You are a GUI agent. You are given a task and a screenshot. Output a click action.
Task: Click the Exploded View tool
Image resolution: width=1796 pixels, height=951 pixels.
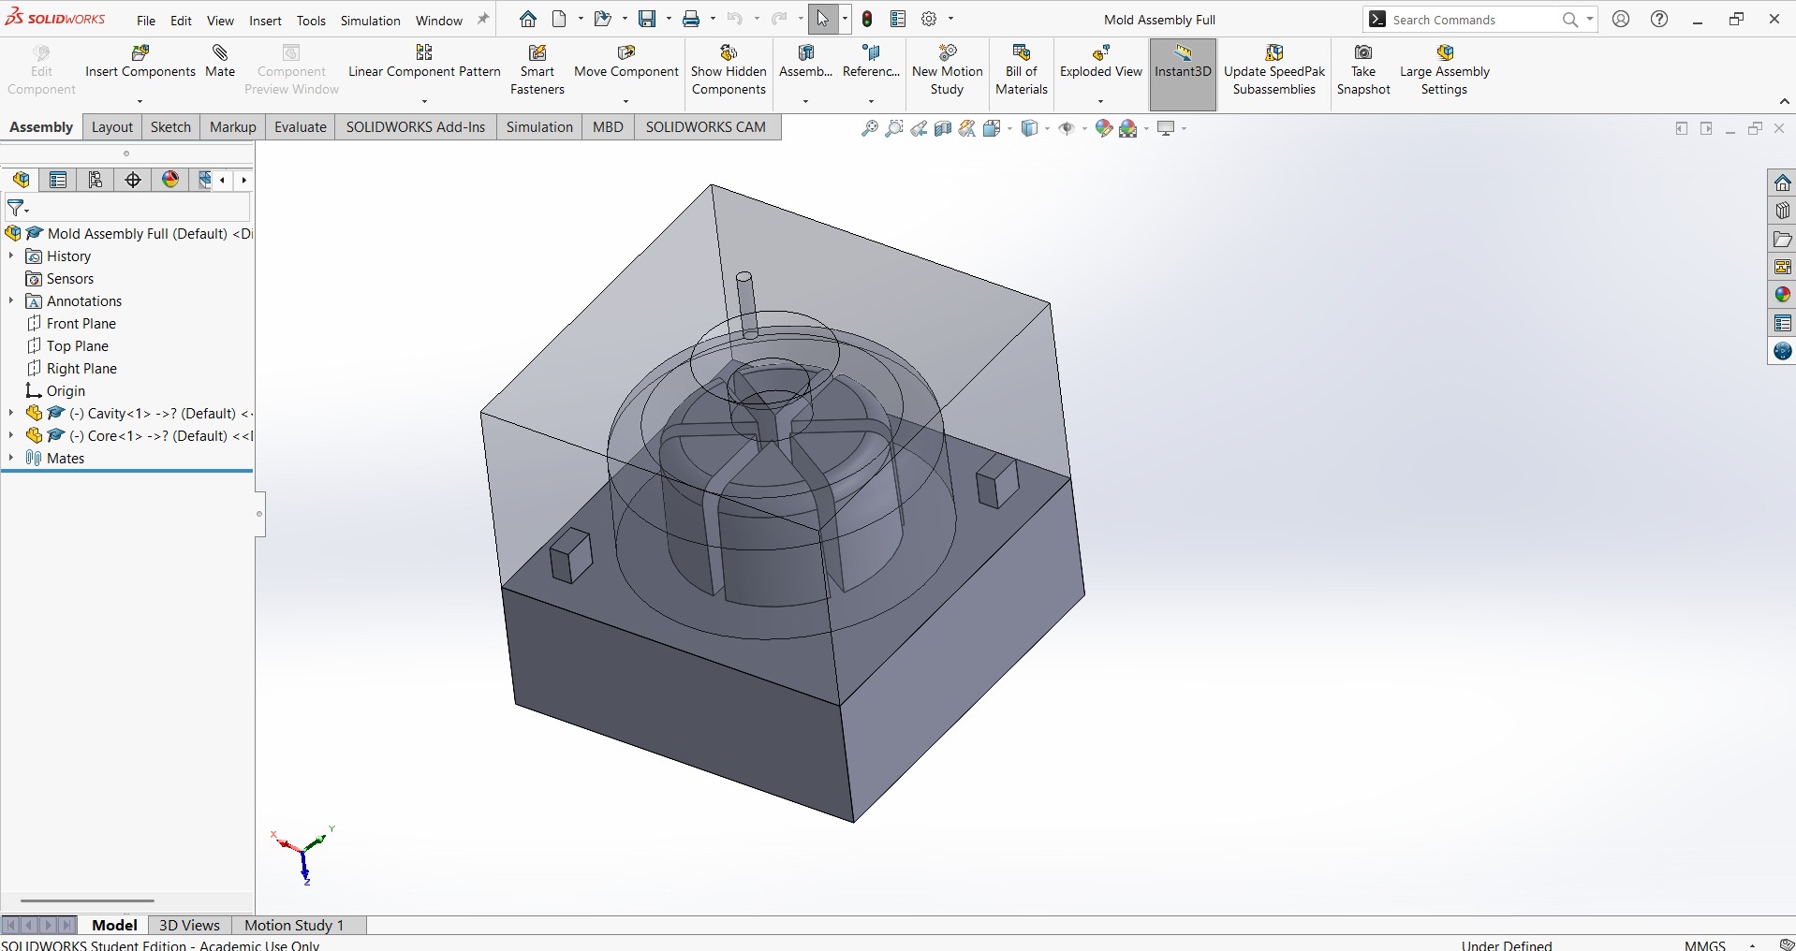pos(1101,62)
